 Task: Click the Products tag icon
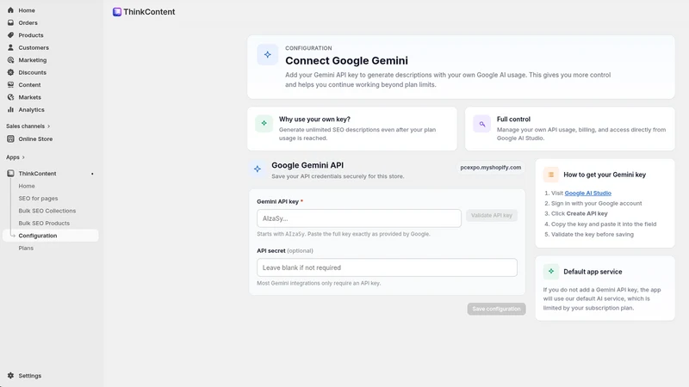coord(10,35)
